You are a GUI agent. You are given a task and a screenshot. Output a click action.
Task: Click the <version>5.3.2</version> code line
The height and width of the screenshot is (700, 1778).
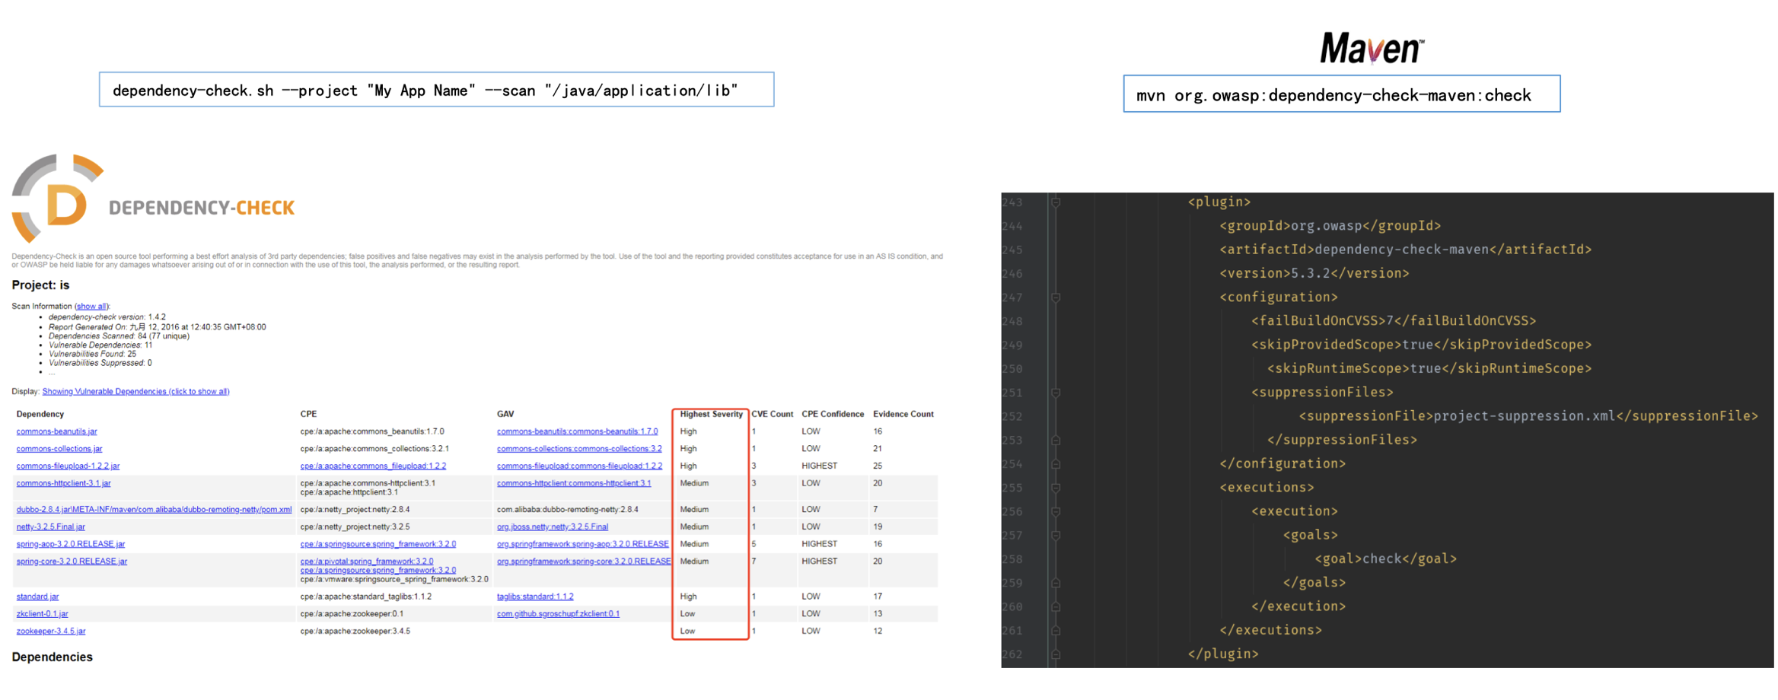[1314, 274]
